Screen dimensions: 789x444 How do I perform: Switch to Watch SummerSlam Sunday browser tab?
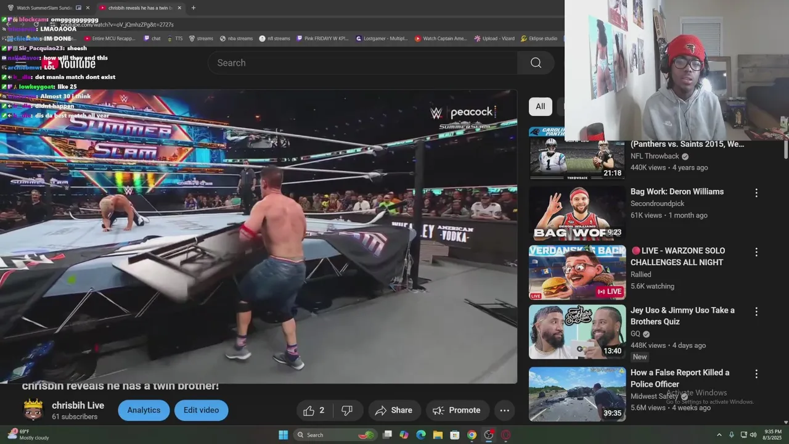(44, 8)
